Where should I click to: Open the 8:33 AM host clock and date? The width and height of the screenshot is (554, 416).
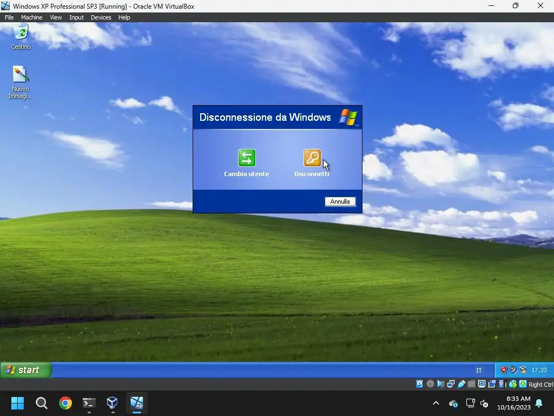click(514, 403)
